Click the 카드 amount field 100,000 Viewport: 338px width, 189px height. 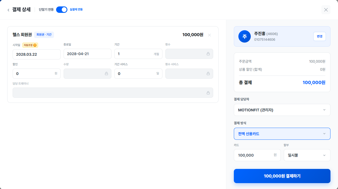tap(257, 155)
